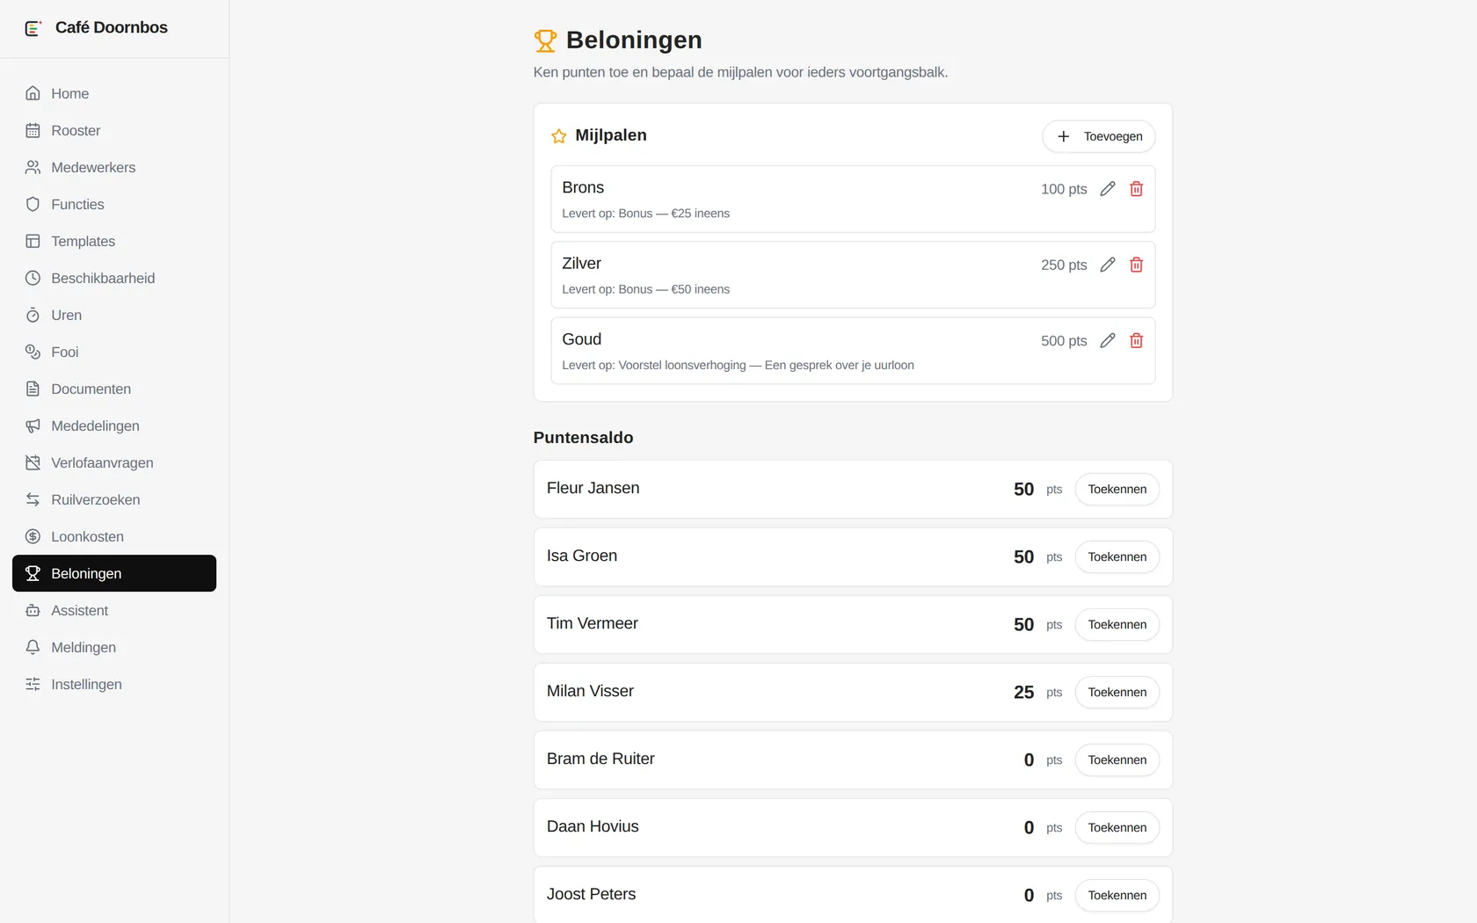Open Beschikbaarheid page
This screenshot has width=1477, height=923.
tap(114, 278)
